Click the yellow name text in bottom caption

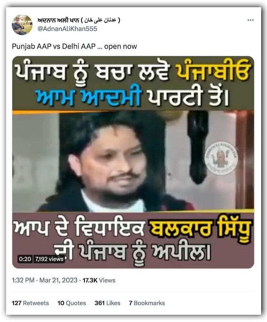tap(201, 230)
